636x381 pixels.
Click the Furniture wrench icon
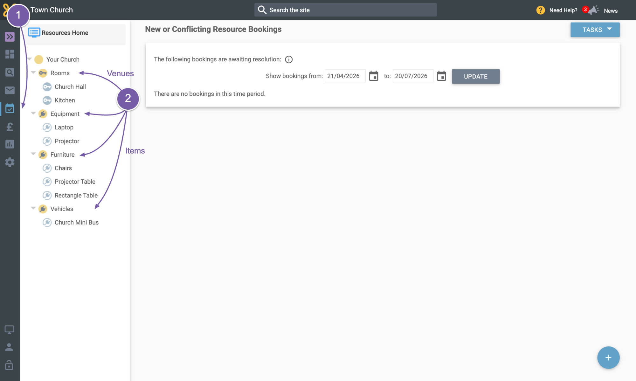click(x=43, y=155)
